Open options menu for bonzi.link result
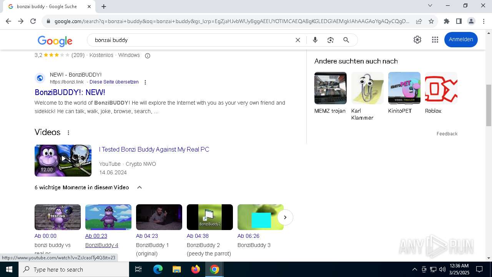 [145, 82]
